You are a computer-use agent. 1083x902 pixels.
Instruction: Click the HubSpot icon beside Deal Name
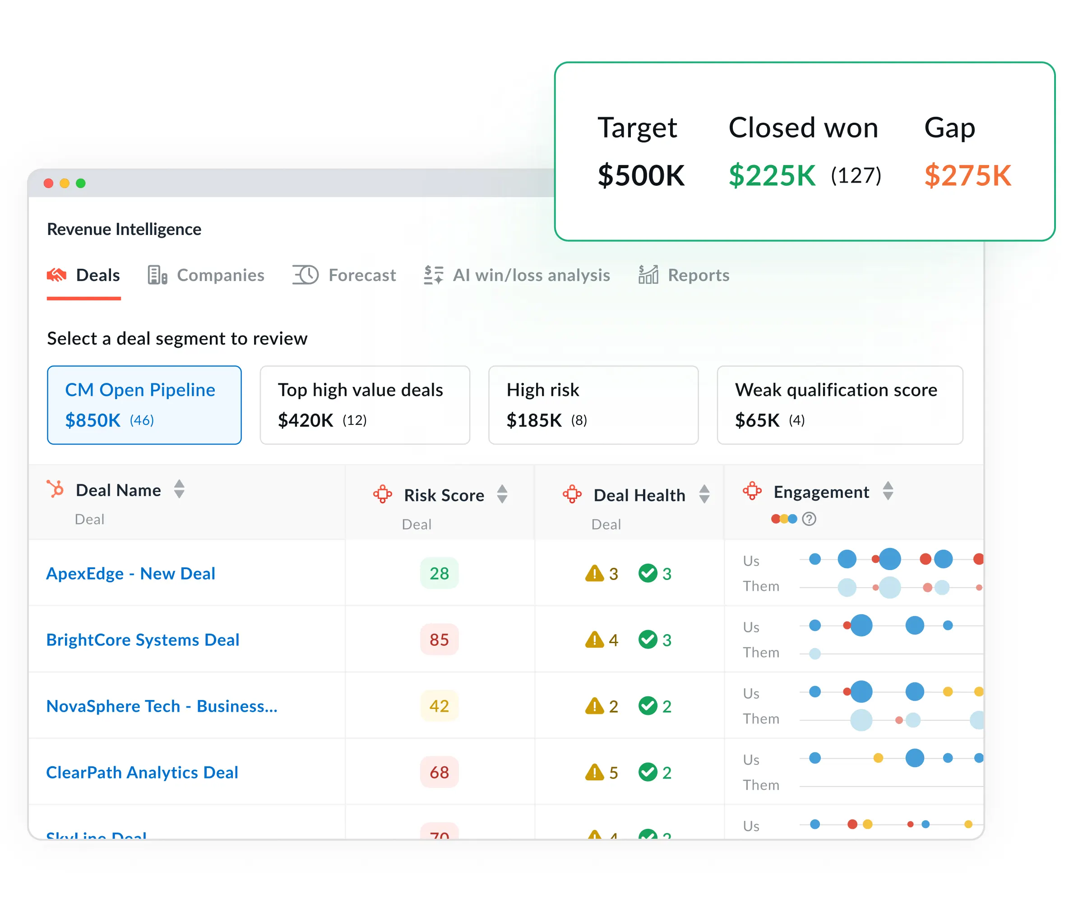tap(55, 488)
